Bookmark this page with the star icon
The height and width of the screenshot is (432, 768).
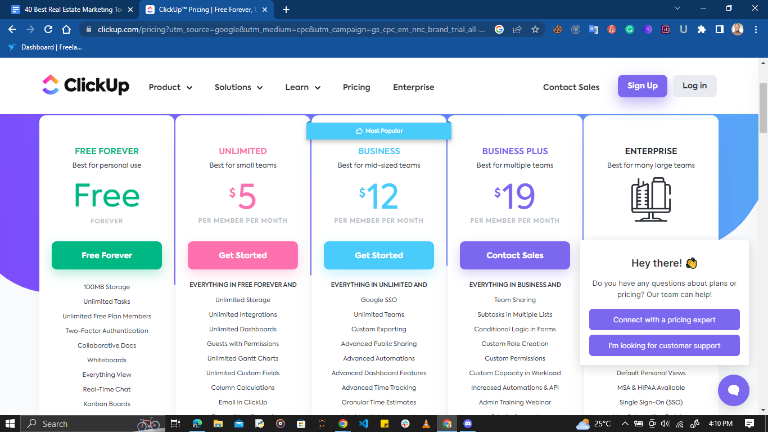535,30
